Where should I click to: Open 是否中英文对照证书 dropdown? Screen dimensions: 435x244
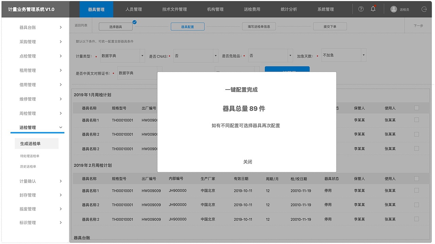coord(140,73)
